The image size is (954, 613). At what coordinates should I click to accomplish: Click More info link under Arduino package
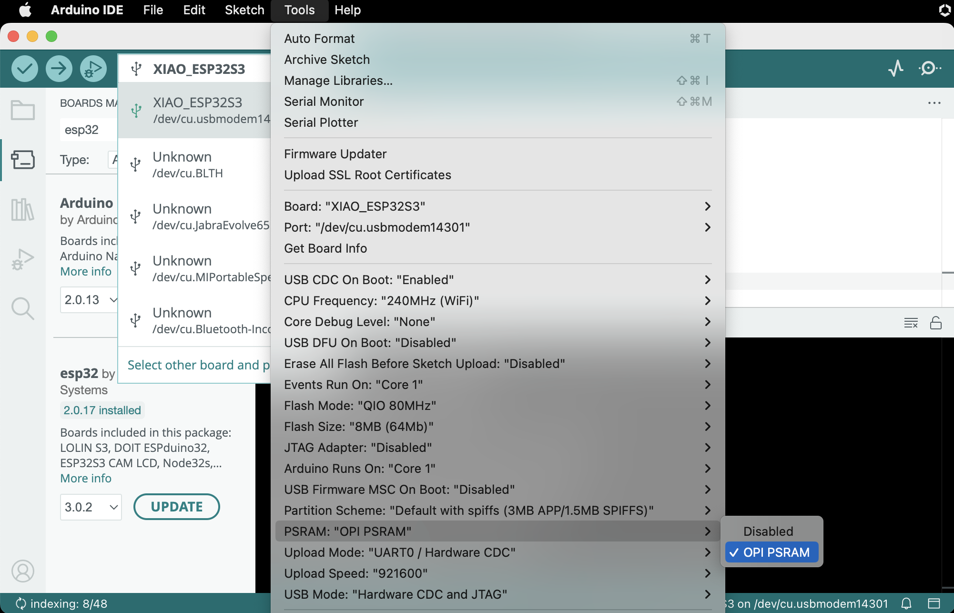tap(86, 271)
